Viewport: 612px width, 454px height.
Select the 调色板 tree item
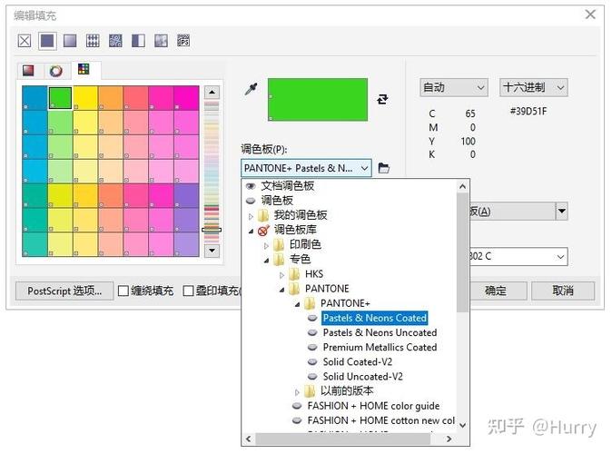point(277,201)
